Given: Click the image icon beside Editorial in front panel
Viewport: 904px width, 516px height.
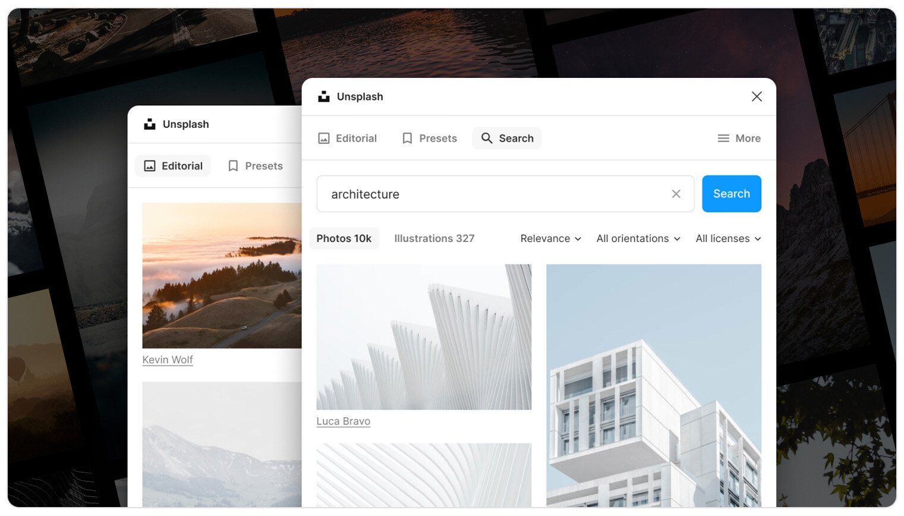Looking at the screenshot, I should (x=324, y=139).
